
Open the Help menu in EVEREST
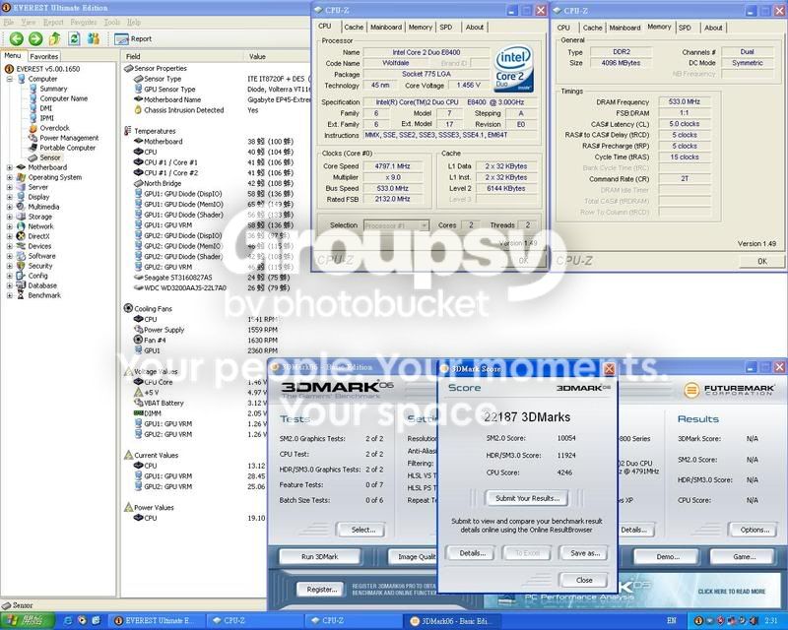(134, 22)
